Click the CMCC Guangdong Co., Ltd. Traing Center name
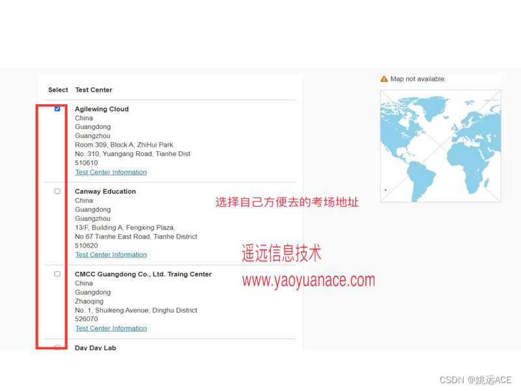 coord(143,274)
